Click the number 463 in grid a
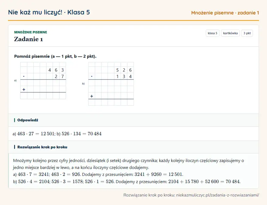 [56, 70]
